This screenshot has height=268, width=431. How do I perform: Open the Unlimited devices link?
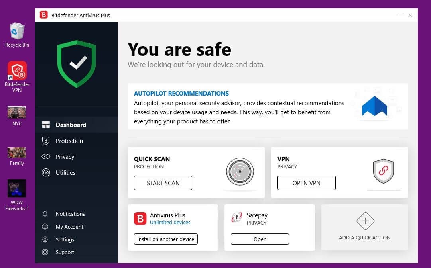coord(170,222)
